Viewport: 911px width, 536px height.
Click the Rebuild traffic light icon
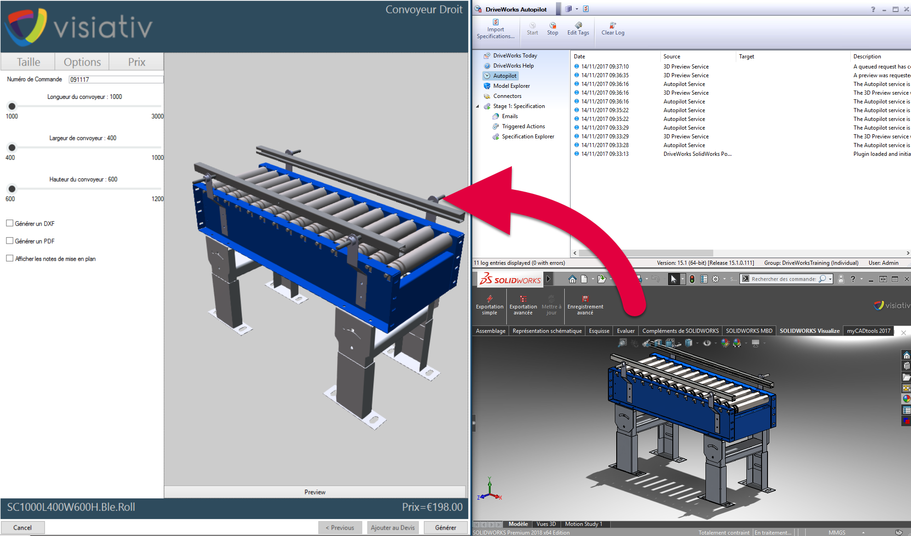tap(692, 279)
